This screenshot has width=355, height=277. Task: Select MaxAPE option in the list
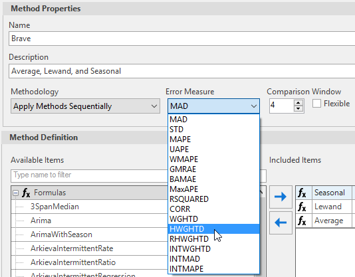213,189
